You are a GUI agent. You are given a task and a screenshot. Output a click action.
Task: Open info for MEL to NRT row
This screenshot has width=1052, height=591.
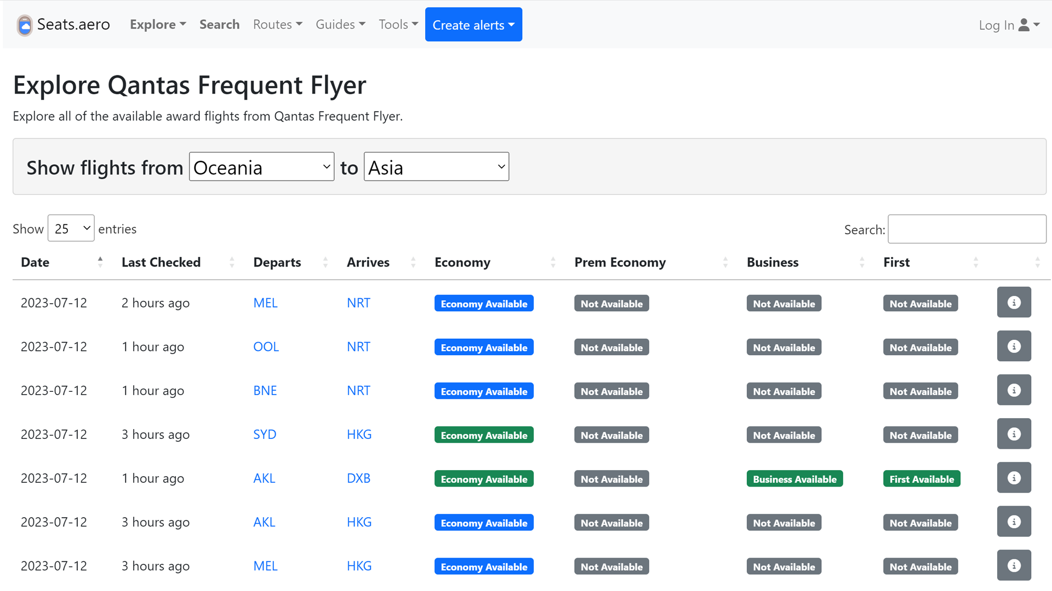(x=1014, y=303)
